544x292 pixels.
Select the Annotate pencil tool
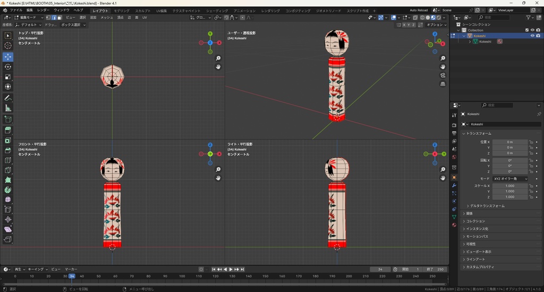(x=8, y=98)
